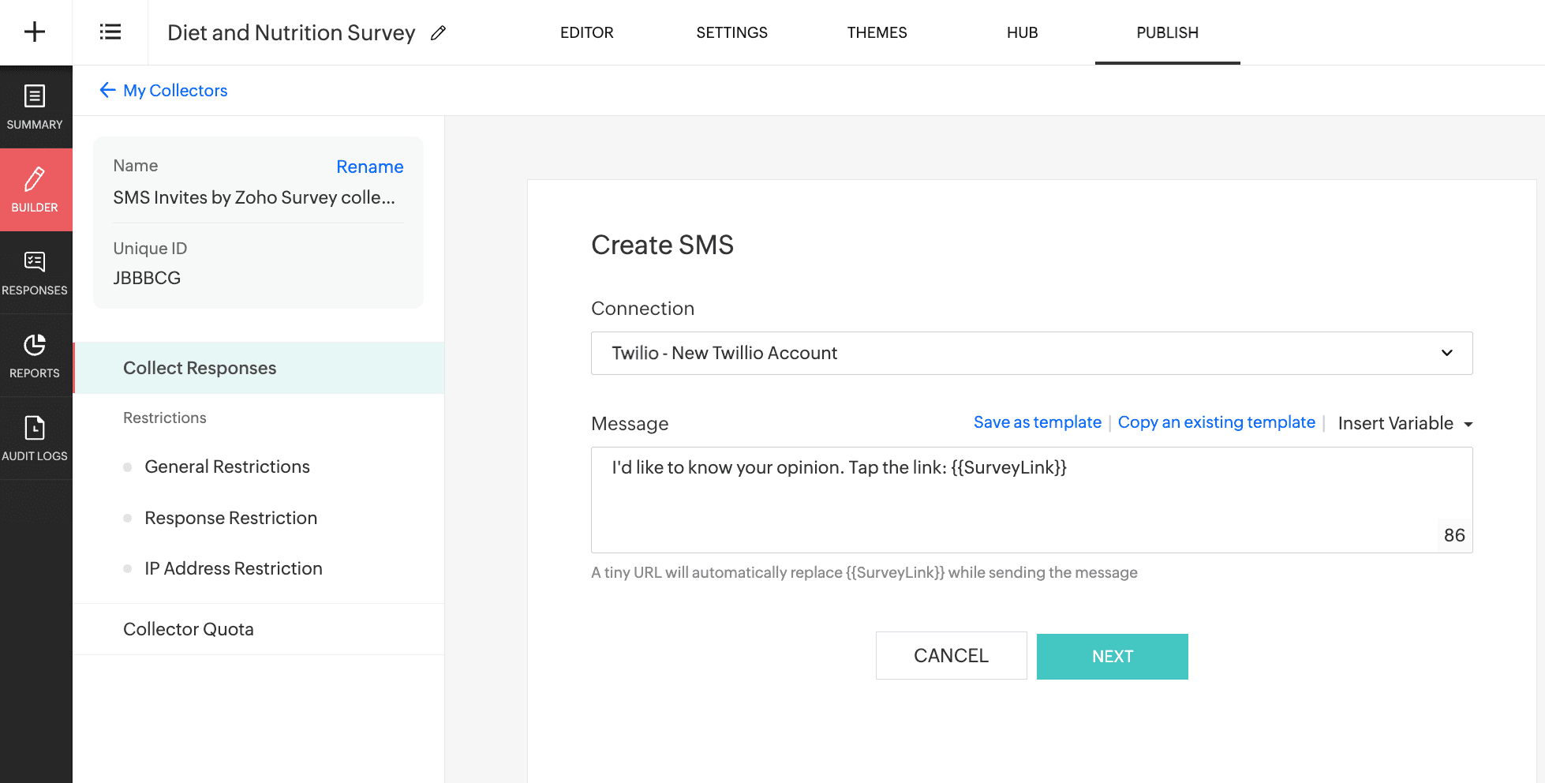Click the Restrictions section label
Screen dimensions: 1545x783
(165, 418)
